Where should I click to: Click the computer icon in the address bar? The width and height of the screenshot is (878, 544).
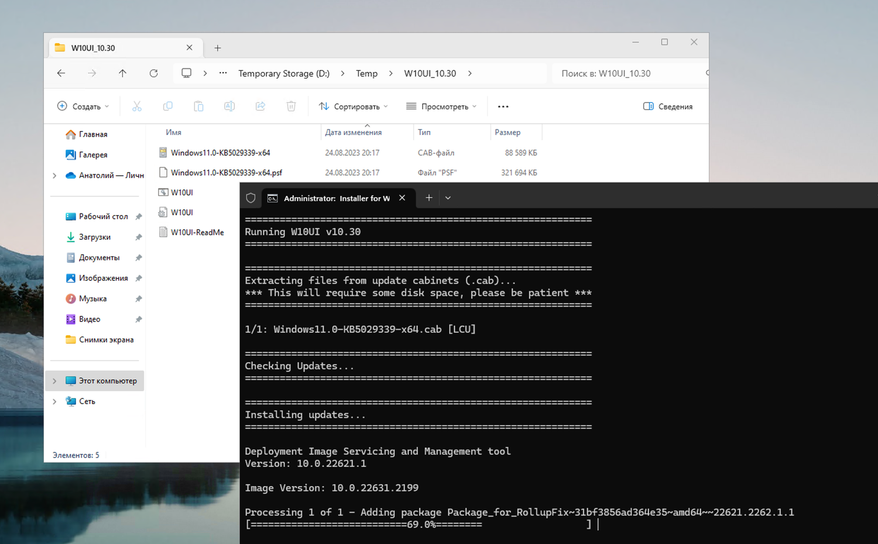[186, 73]
